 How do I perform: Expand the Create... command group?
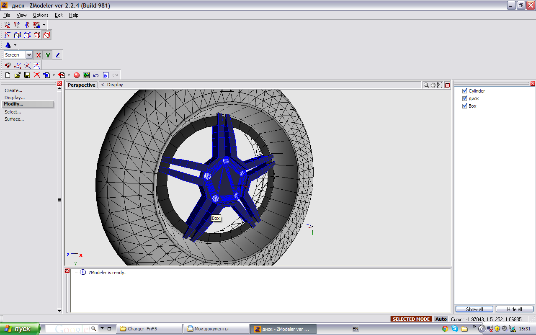click(13, 90)
